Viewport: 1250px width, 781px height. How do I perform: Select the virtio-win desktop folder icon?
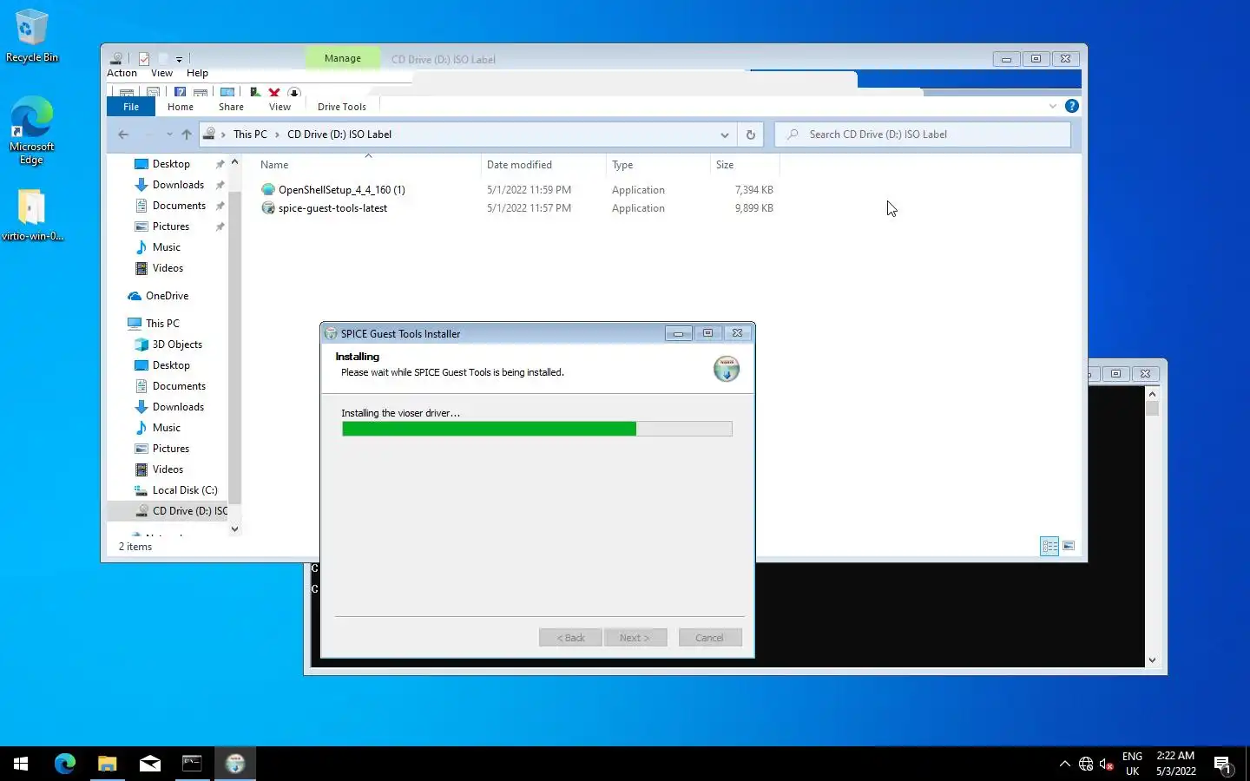(x=32, y=215)
